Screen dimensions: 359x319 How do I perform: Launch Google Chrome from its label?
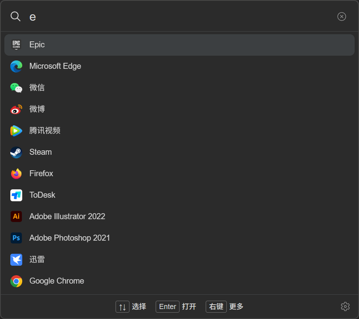pos(57,281)
